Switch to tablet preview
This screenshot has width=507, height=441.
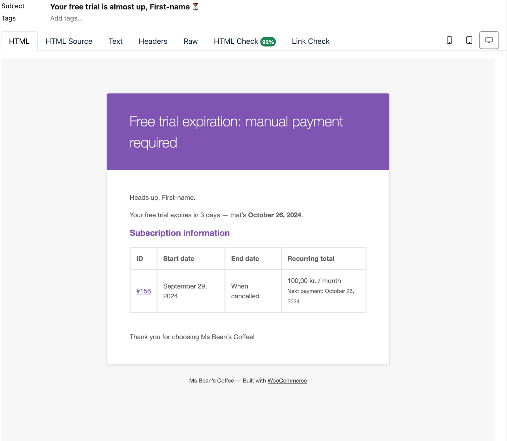(x=469, y=40)
